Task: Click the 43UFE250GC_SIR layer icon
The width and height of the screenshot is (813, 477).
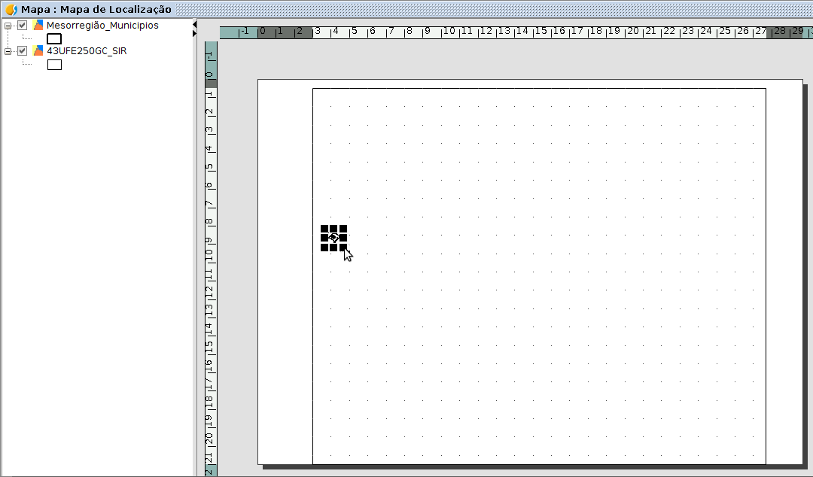Action: pyautogui.click(x=38, y=51)
